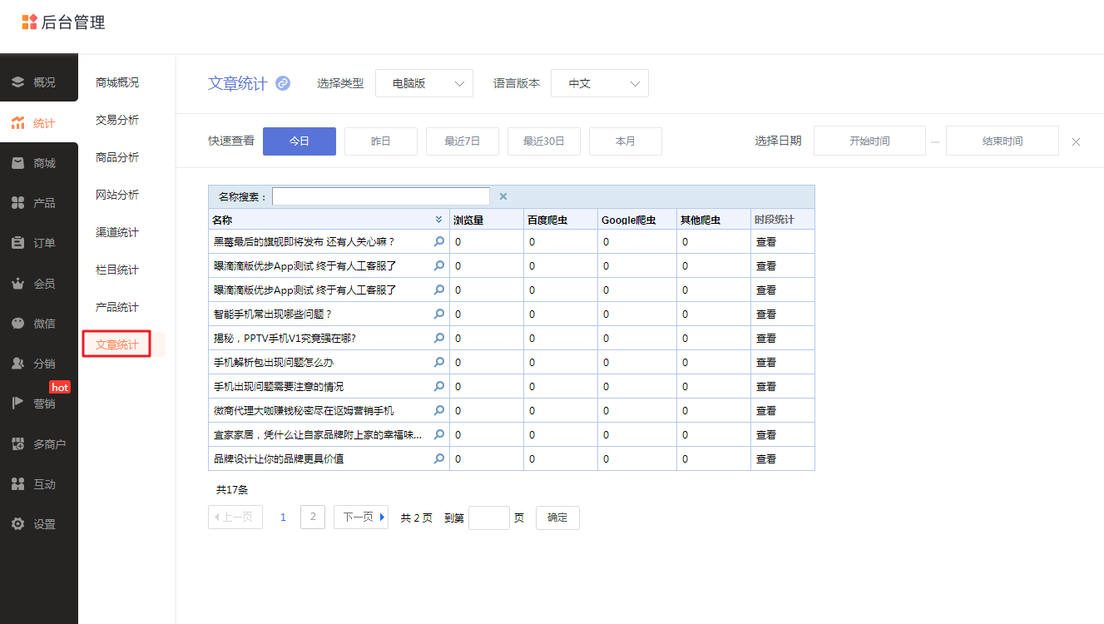Open 栏目统计 in the submenu
Screen dimensions: 1104x624
click(117, 270)
